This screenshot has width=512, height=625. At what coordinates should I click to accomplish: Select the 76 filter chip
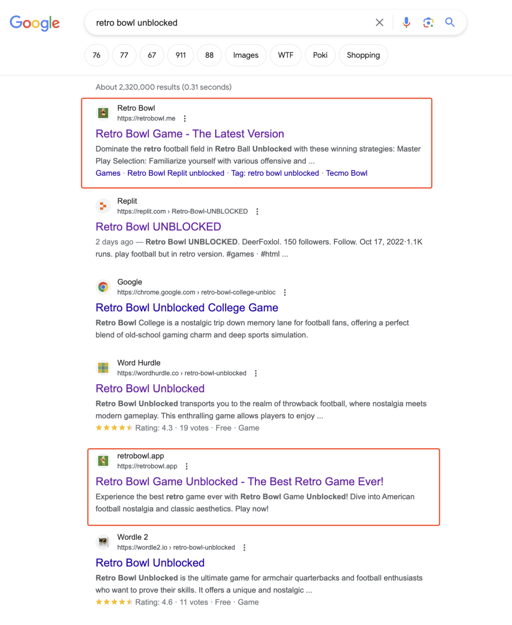(97, 55)
